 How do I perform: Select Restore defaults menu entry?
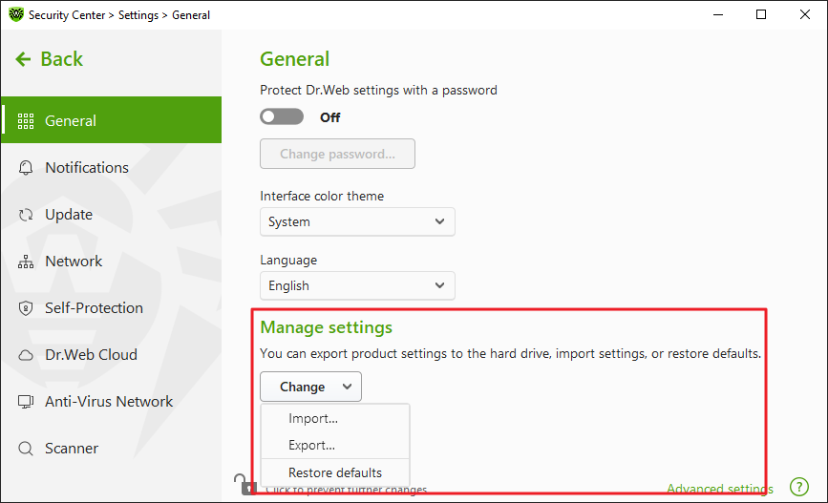click(x=335, y=472)
